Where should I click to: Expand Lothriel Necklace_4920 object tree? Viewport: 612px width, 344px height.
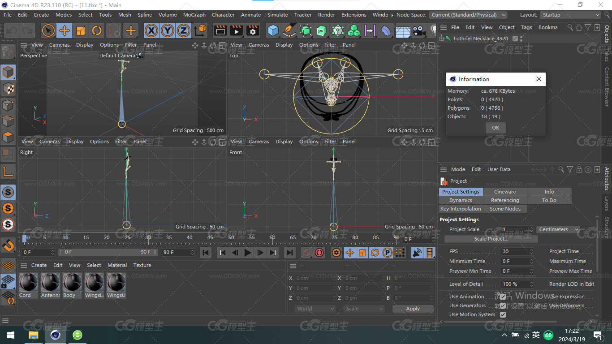tap(442, 39)
